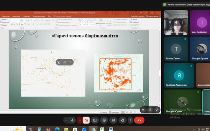The image size is (210, 131).
Task: Pin the shared presentation using the overlay pin icon
Action: (59, 62)
